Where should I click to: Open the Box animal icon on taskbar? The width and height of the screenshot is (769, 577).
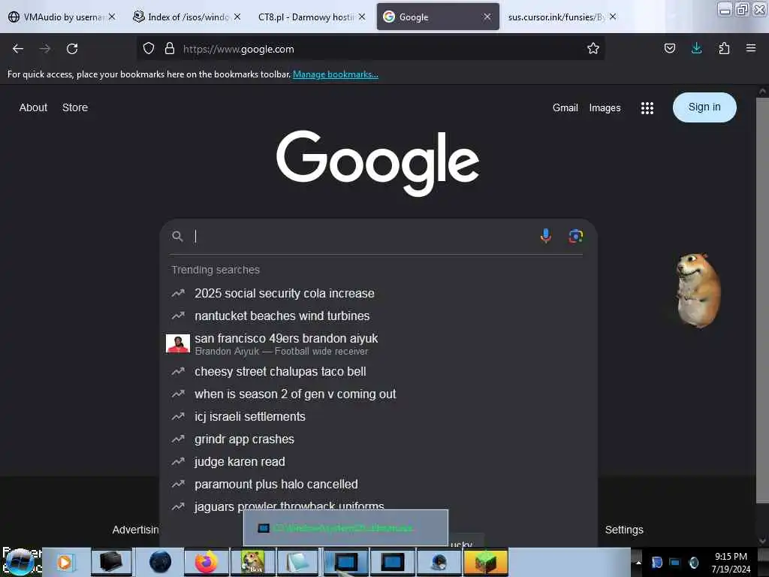click(252, 562)
